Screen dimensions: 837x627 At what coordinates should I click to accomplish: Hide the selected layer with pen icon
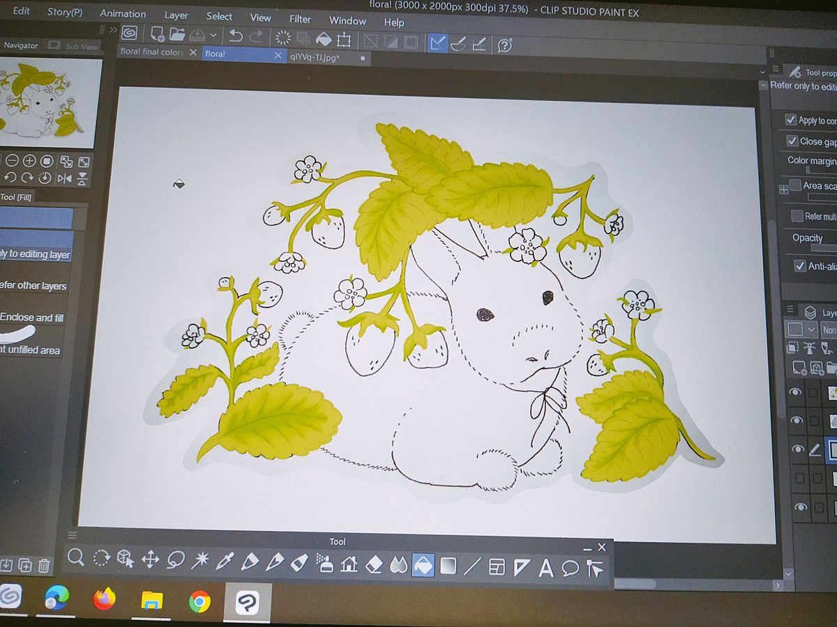coord(797,450)
